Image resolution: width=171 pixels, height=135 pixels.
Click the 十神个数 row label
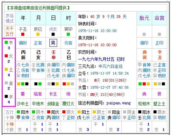pyautogui.click(x=10, y=127)
